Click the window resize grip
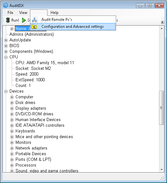This screenshot has width=167, height=183. coord(162,178)
